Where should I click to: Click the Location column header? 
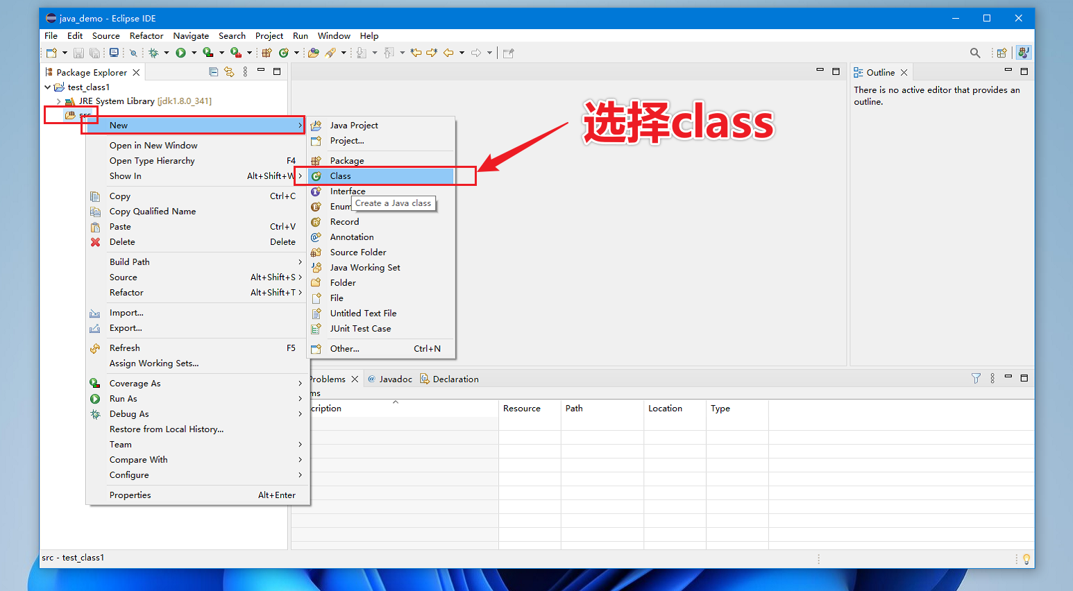pos(675,409)
